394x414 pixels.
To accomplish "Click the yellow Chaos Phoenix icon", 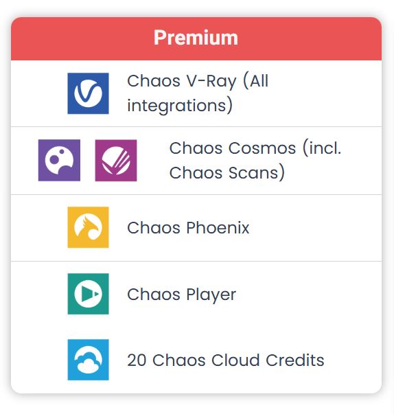I will tap(88, 227).
